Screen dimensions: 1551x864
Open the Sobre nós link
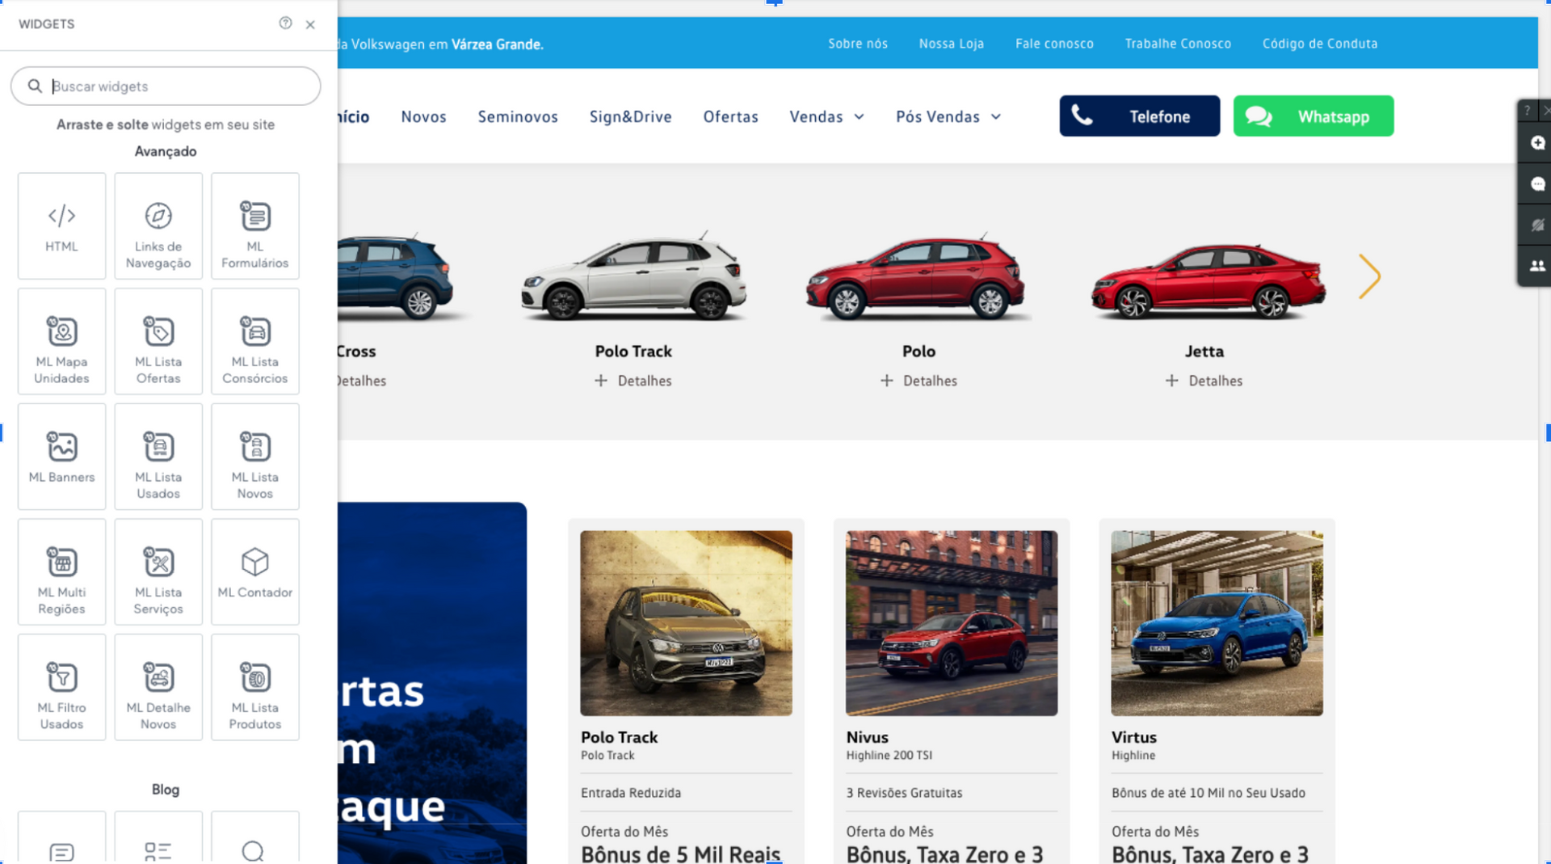(858, 44)
